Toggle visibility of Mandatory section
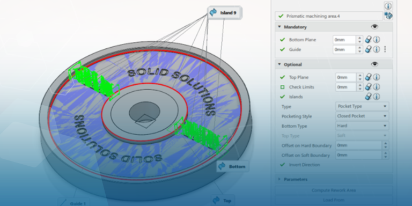 pyautogui.click(x=374, y=27)
